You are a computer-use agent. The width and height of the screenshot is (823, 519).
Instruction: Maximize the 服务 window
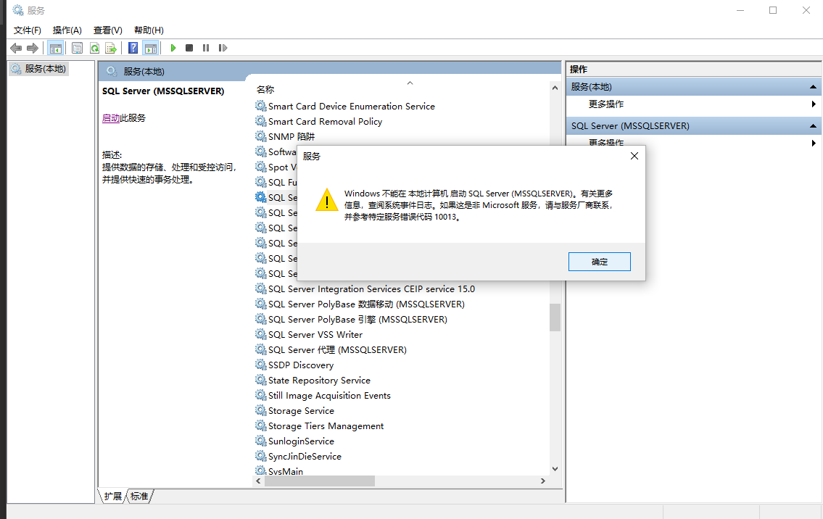pos(773,10)
